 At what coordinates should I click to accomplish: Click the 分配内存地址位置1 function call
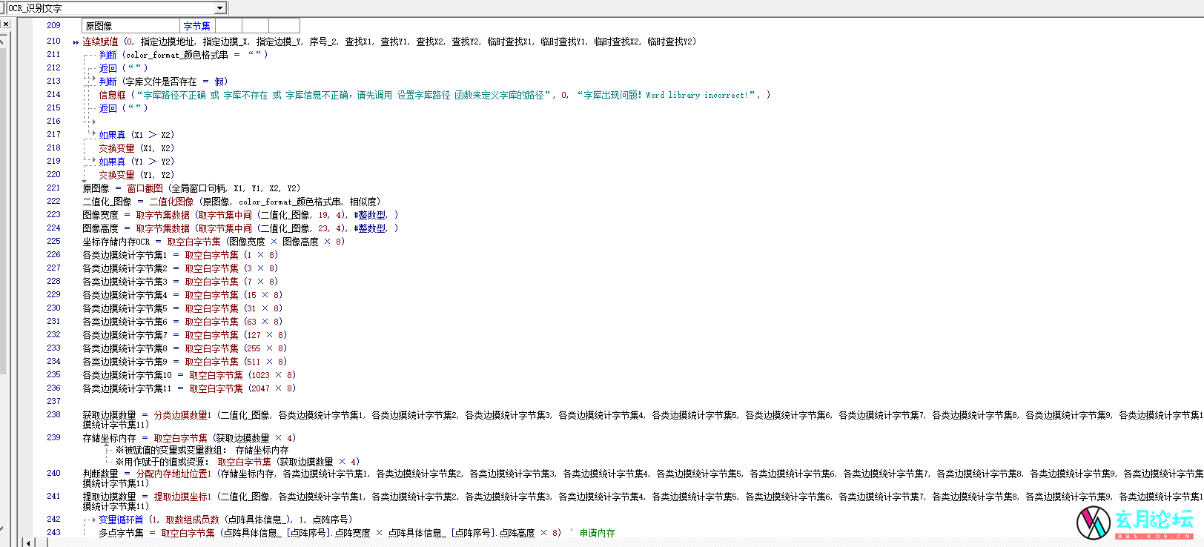click(x=174, y=474)
